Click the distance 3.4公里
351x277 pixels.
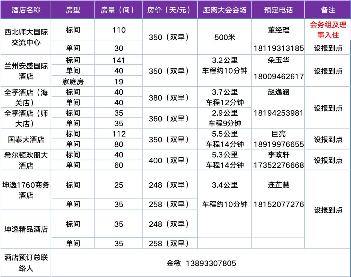point(225,185)
